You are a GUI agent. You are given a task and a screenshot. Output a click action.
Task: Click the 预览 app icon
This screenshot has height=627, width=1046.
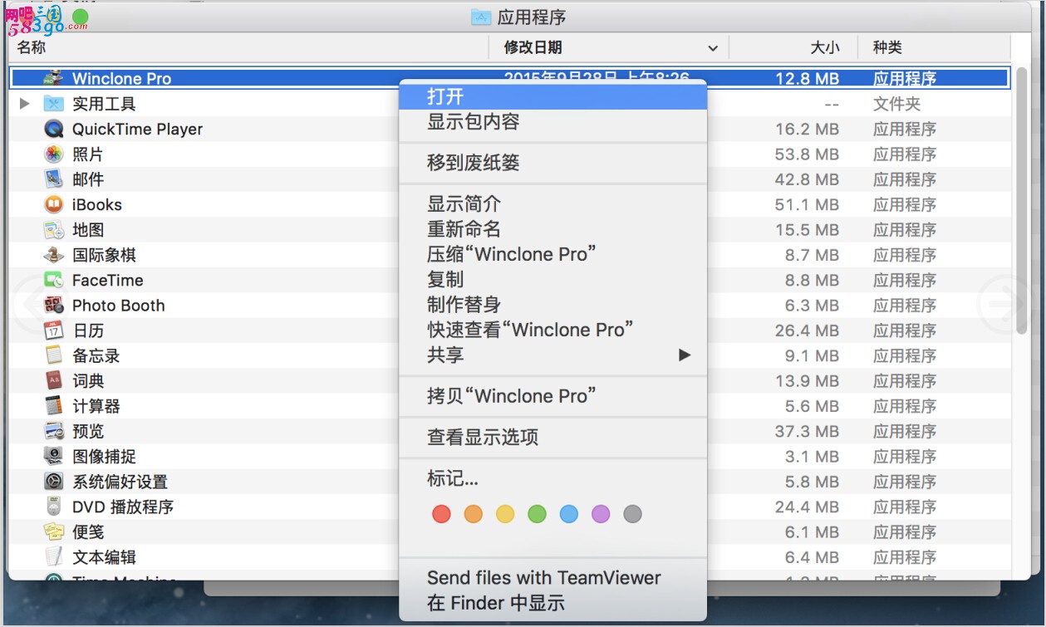54,431
